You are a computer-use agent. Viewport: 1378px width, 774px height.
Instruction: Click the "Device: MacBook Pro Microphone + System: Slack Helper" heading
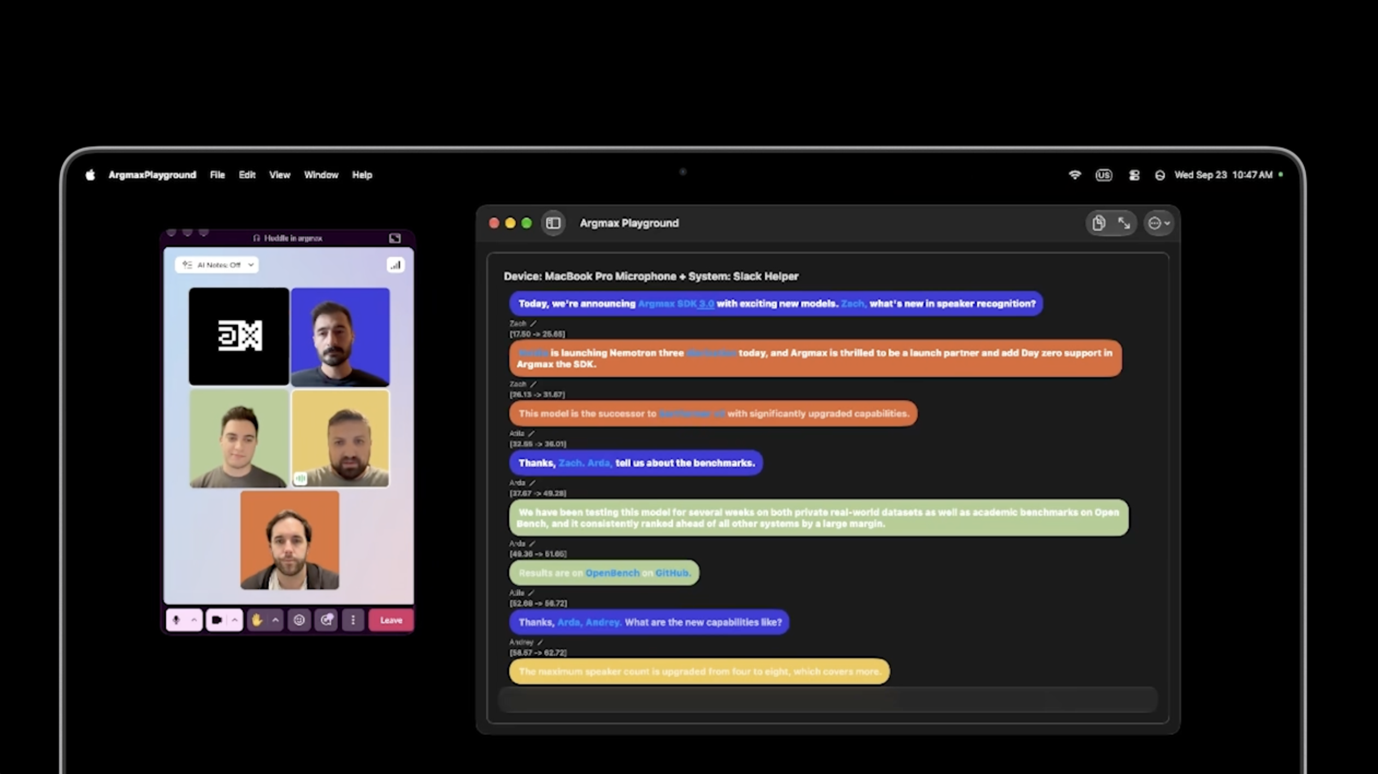point(651,276)
